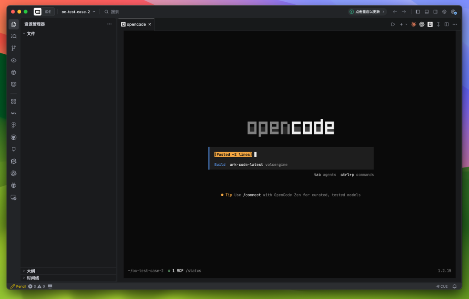Screen dimensions: 469x299
Task: Open the oc-test-case-2 project dropdown
Action: [78, 12]
